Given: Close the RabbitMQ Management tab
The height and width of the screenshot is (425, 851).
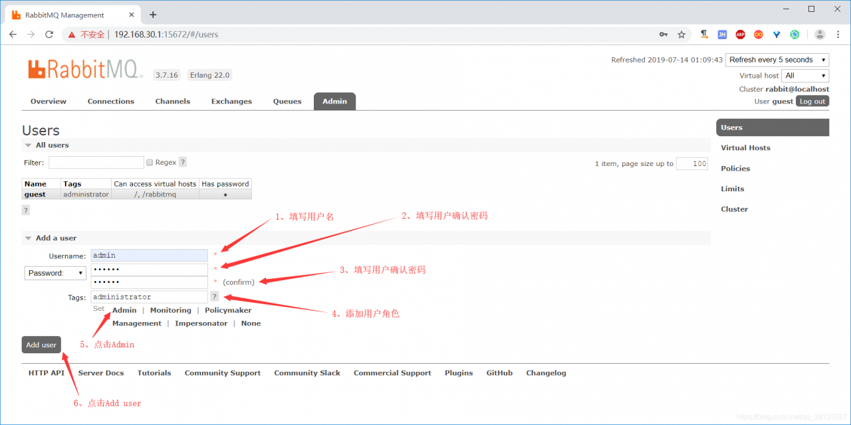Looking at the screenshot, I should [131, 15].
